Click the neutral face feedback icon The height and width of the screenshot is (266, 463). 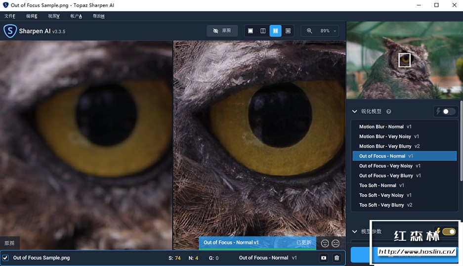point(336,243)
